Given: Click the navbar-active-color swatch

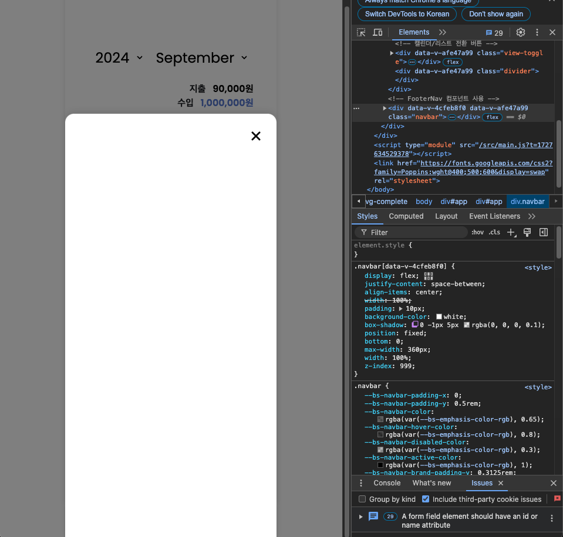Looking at the screenshot, I should point(380,465).
